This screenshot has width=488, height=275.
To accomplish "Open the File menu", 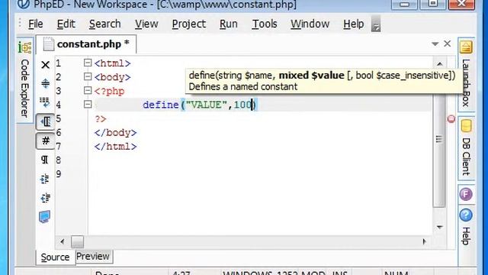I will click(x=36, y=24).
